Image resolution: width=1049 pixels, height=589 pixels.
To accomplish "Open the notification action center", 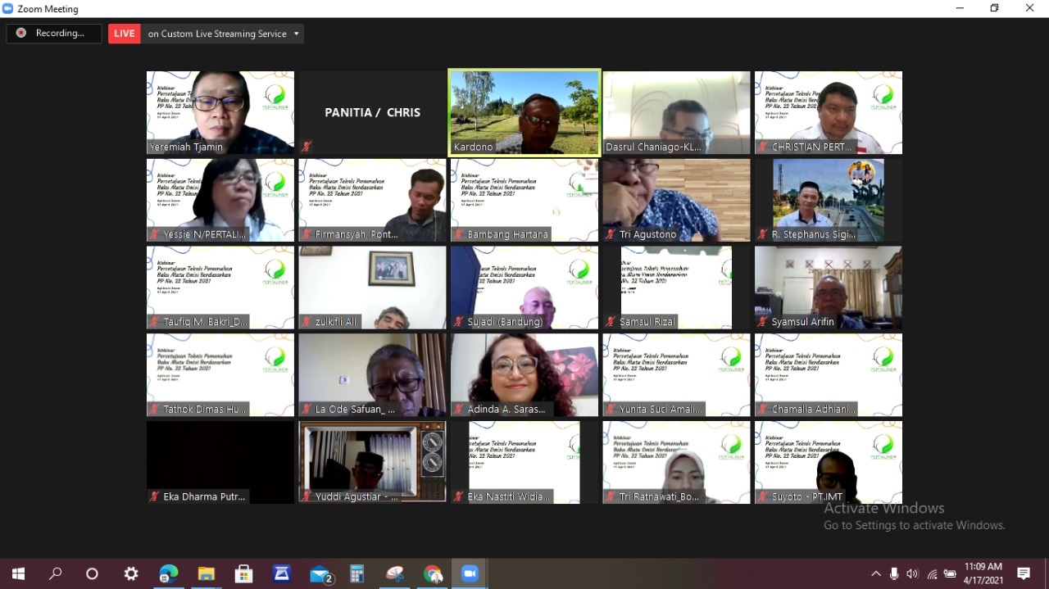I will pyautogui.click(x=1024, y=574).
